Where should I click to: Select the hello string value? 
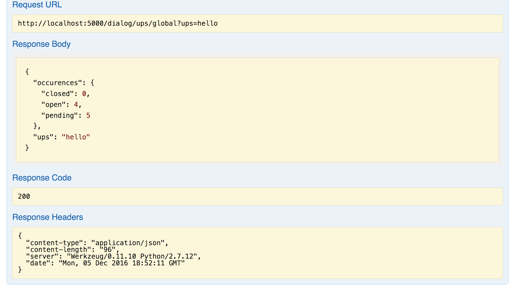tap(76, 137)
